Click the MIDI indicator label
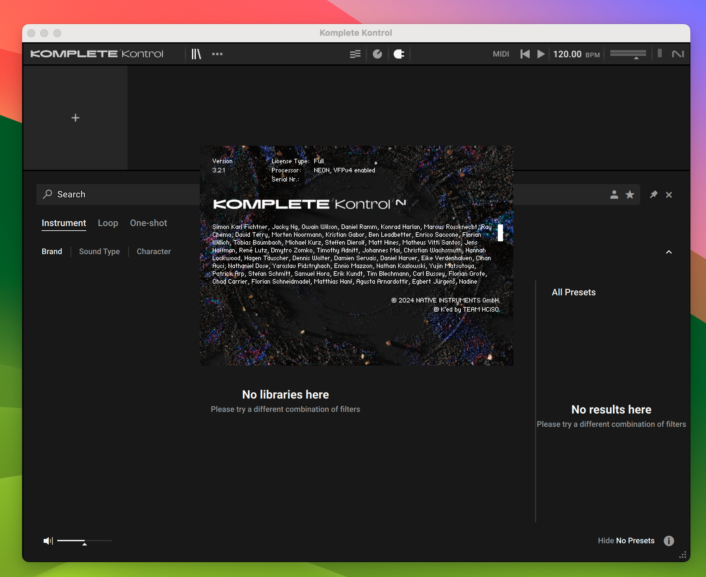 (501, 54)
